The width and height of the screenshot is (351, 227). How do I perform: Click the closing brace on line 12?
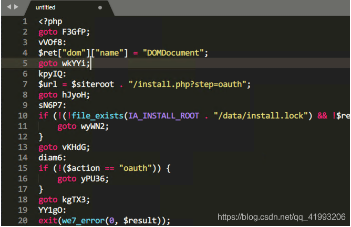click(x=41, y=137)
